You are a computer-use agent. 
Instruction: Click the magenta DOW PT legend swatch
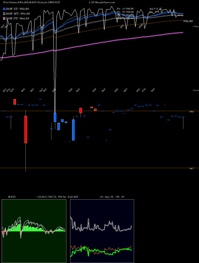point(4,18)
